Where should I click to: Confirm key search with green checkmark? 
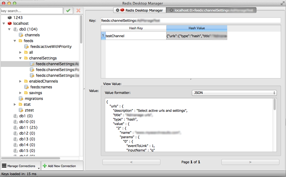click(68, 11)
